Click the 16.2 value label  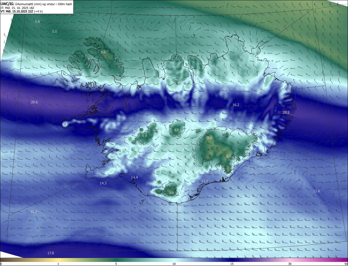click(236, 105)
